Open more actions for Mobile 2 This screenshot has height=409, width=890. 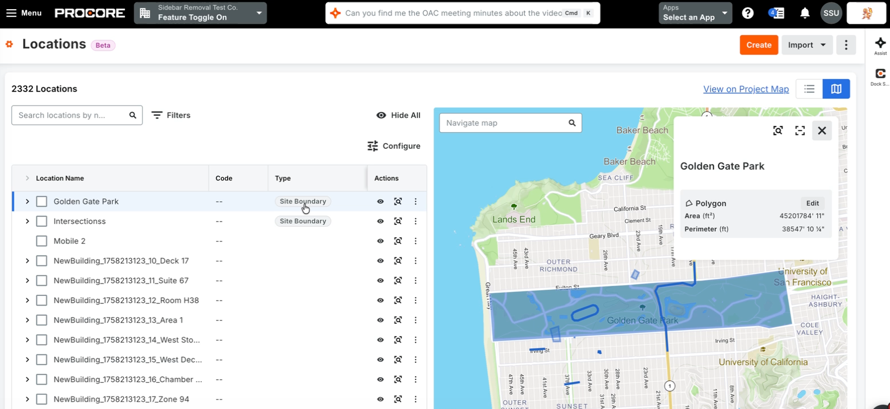(416, 241)
